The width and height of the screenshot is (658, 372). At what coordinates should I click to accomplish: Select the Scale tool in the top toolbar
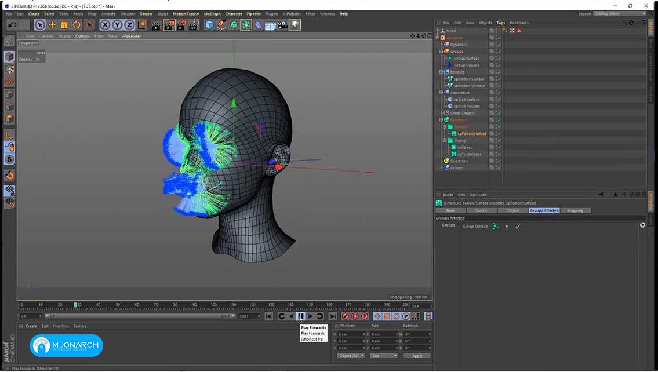click(64, 25)
